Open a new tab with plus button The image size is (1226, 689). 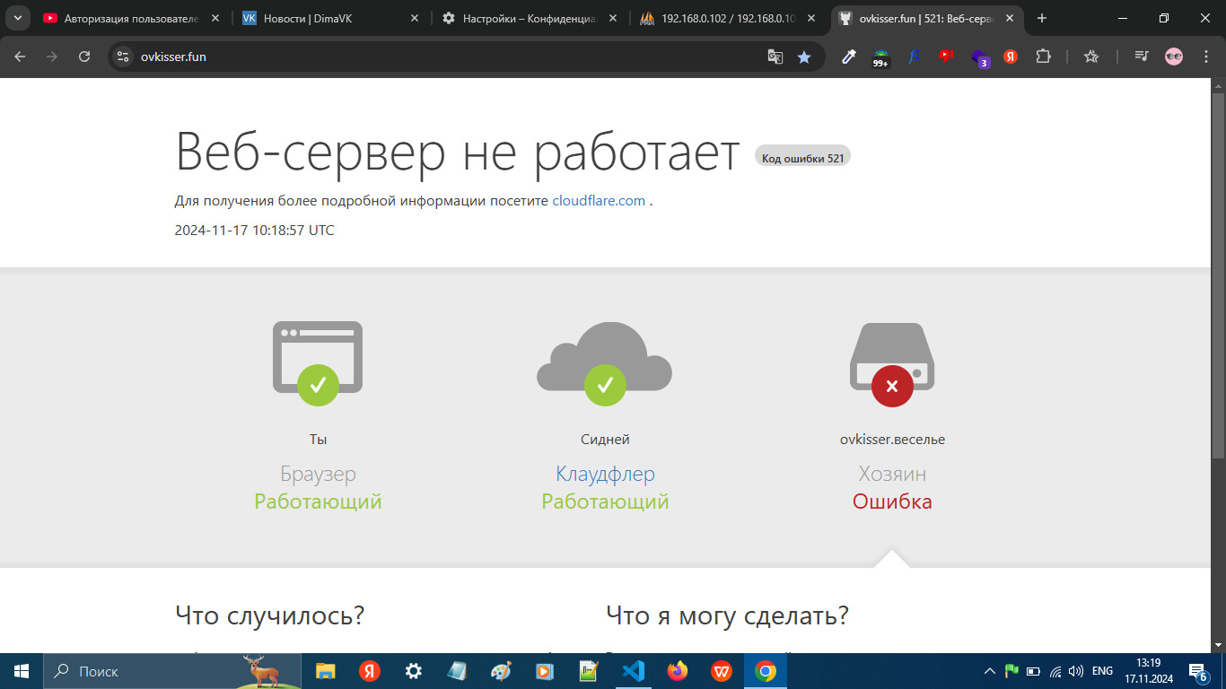tap(1042, 18)
